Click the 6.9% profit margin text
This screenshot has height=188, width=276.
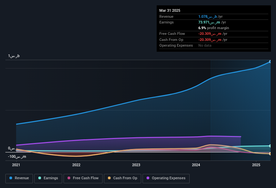click(x=213, y=28)
